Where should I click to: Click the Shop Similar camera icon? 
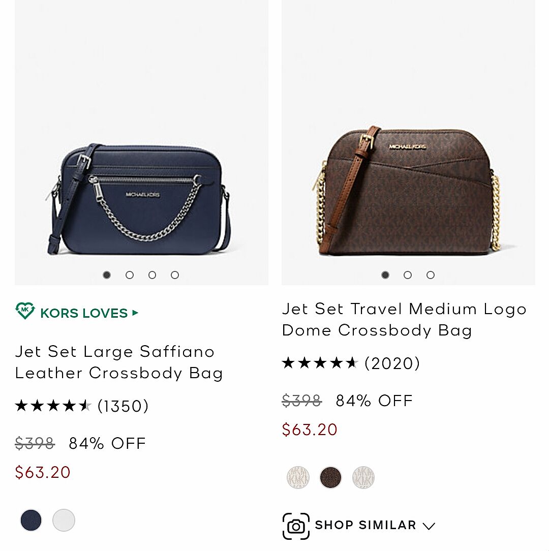296,526
